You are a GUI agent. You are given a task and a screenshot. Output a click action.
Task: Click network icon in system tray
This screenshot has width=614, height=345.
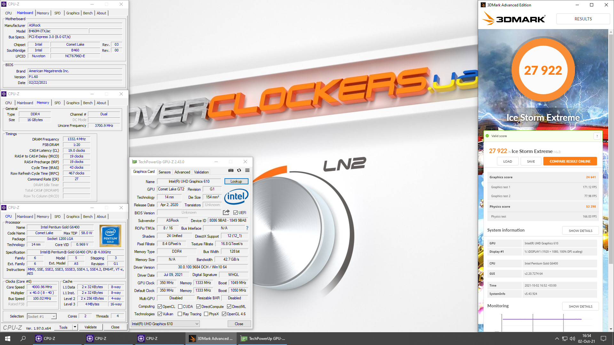pos(565,339)
